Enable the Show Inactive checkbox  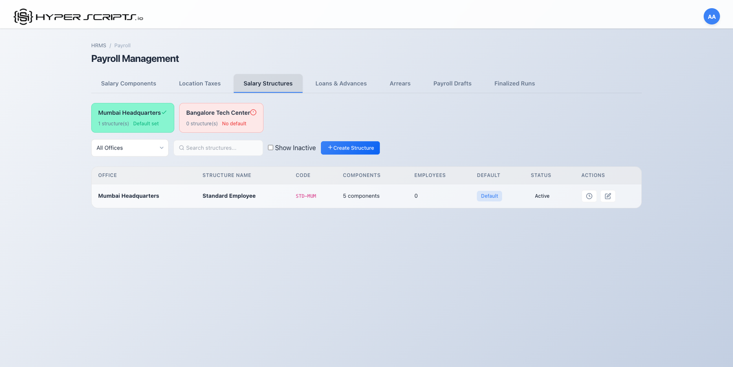click(x=271, y=147)
